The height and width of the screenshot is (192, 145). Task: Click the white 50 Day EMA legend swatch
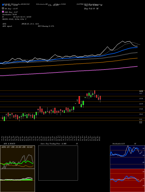pos(3,8)
